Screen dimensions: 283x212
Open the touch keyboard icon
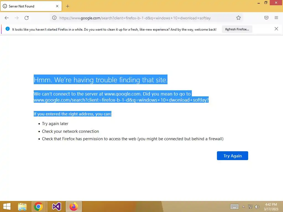234,206
